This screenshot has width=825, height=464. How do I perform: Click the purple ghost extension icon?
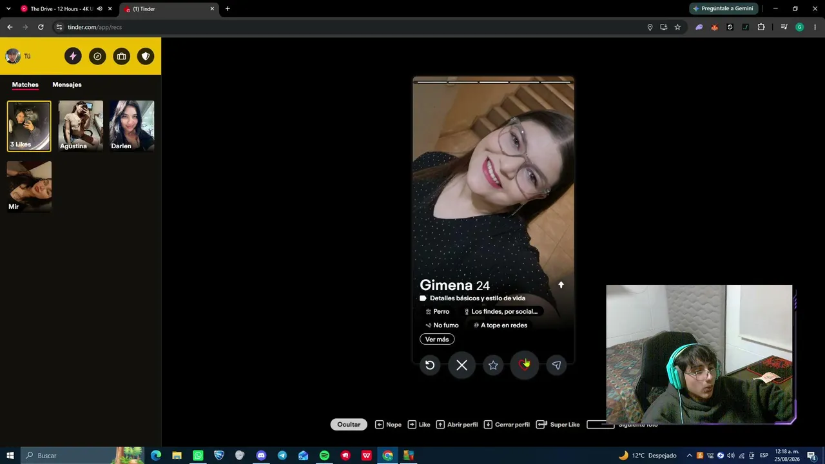coord(699,27)
